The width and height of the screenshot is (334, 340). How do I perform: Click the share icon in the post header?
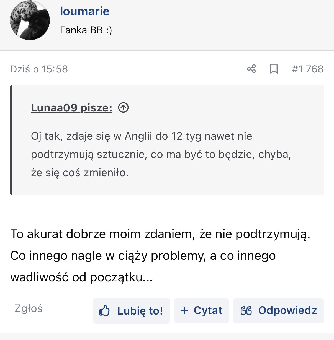251,69
